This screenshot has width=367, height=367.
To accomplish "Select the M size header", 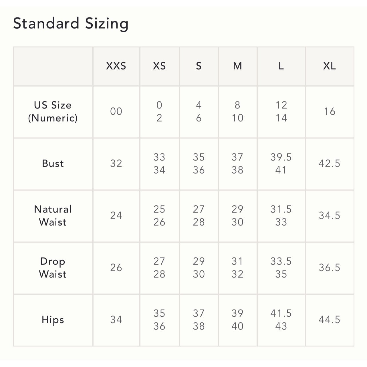I will [237, 66].
